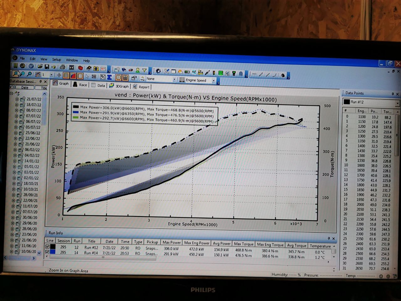Click the Zoom In magnifier tool
Image resolution: width=401 pixels, height=301 pixels.
coord(16,74)
